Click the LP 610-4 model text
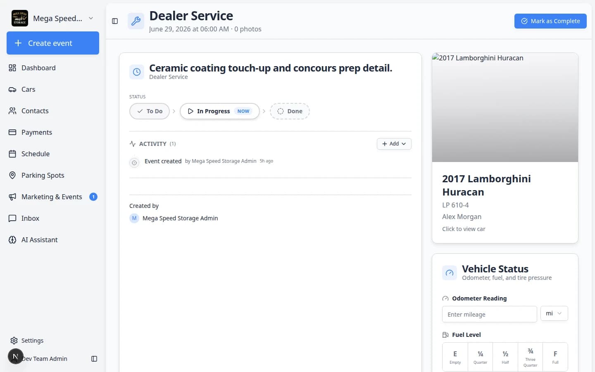 [x=455, y=205]
